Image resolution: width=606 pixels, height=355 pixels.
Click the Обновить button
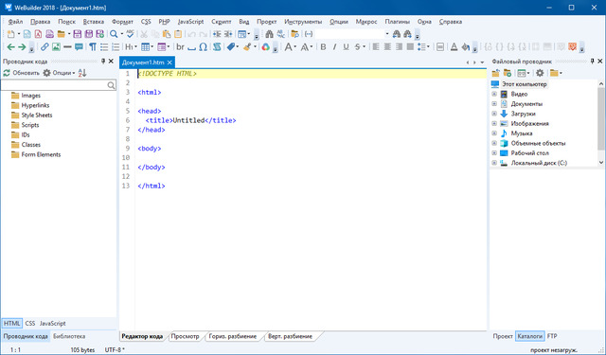[21, 73]
